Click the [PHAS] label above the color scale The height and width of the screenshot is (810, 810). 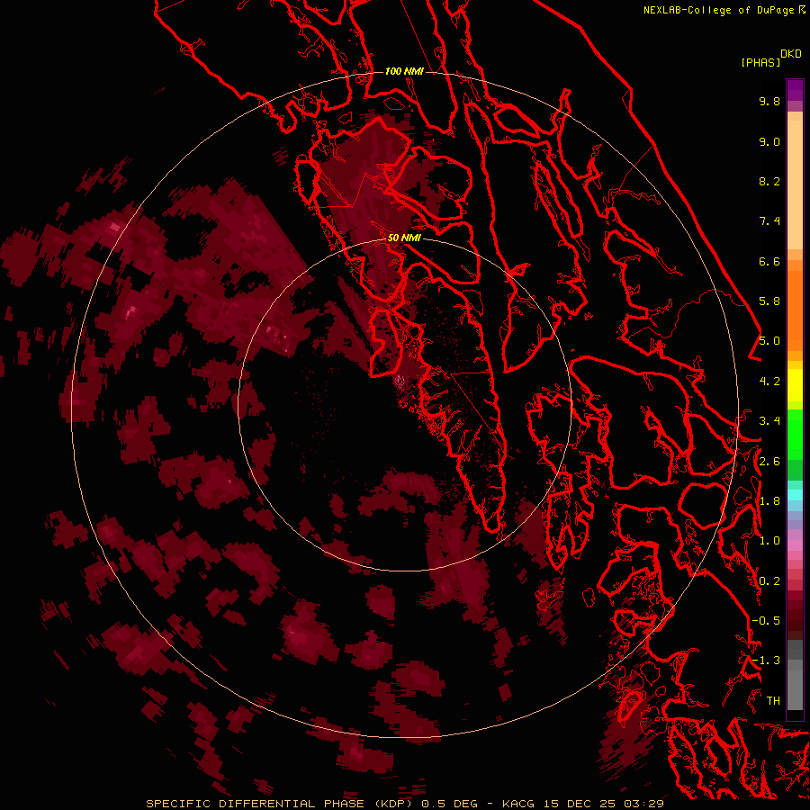[x=760, y=62]
